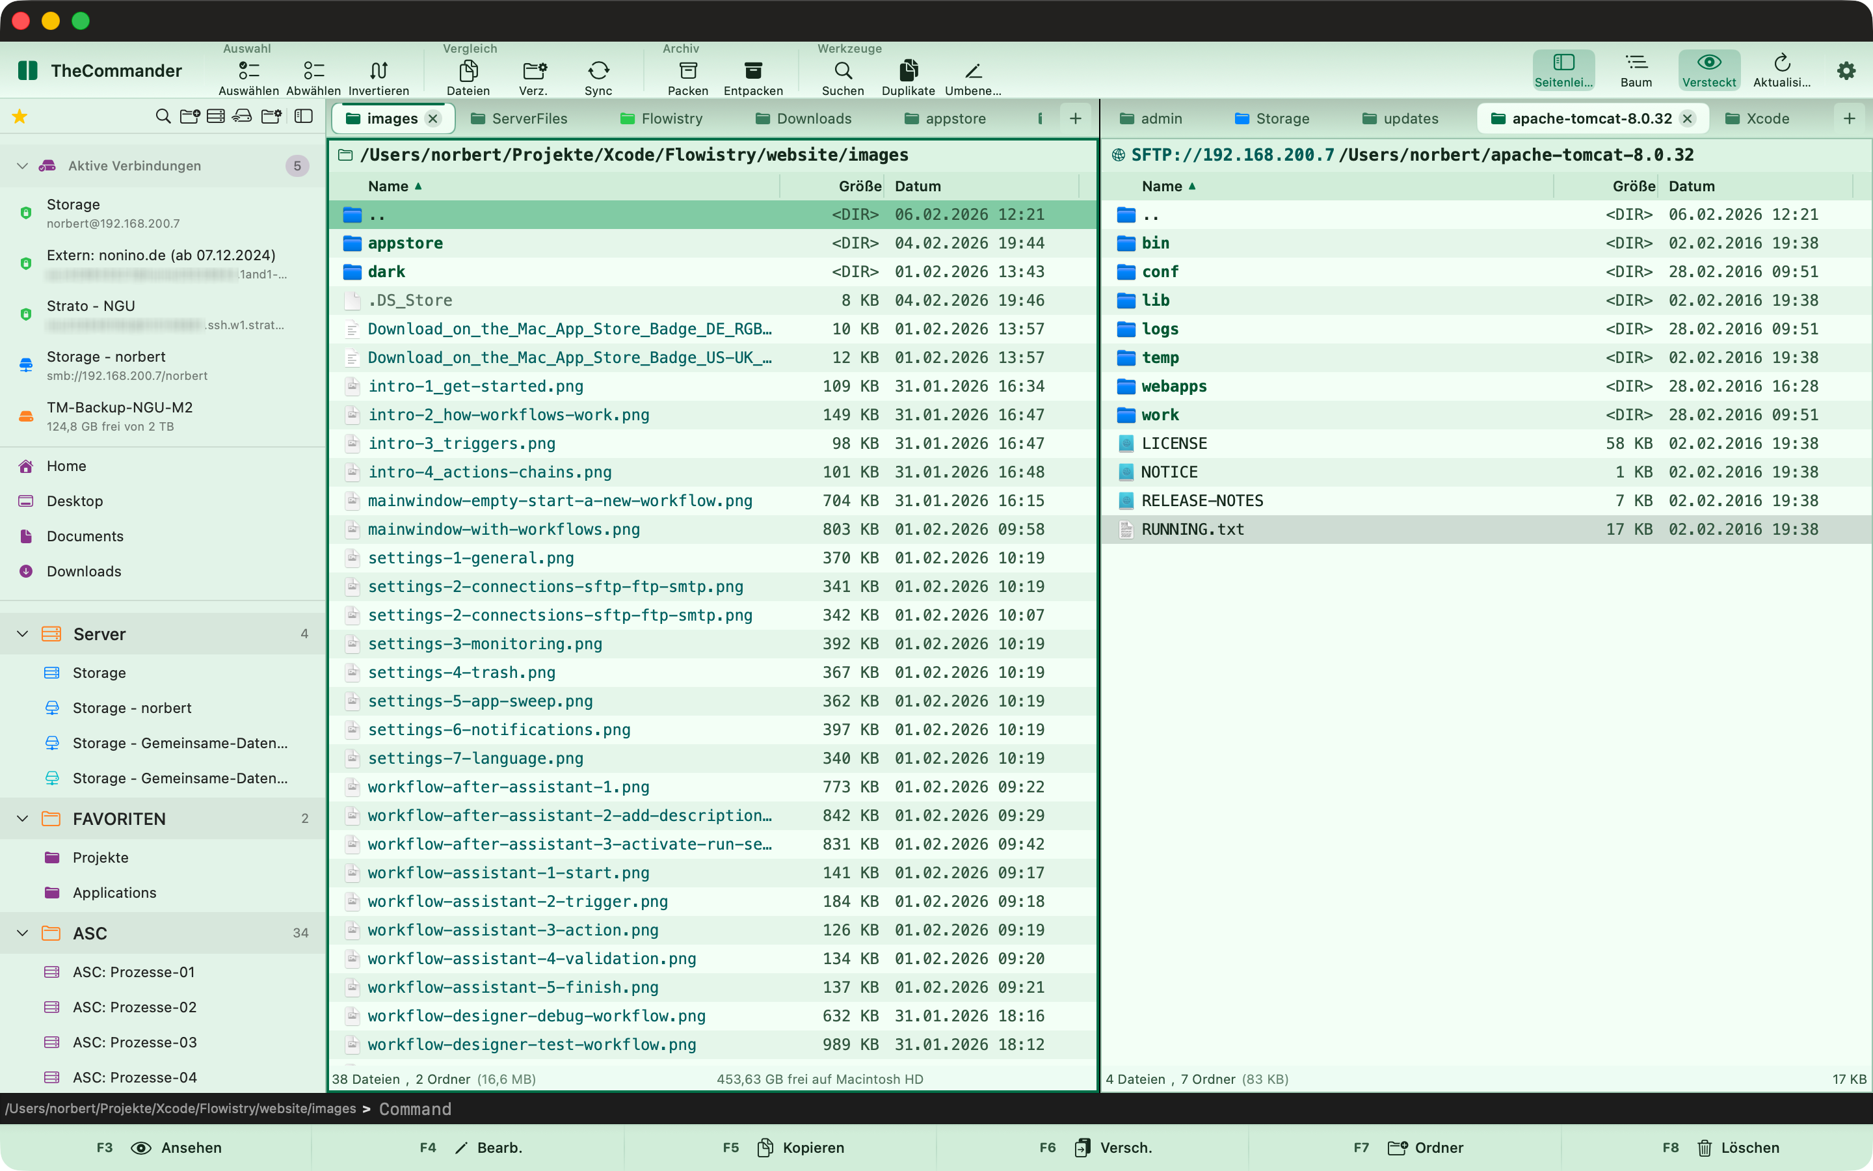Collapse the FAVORITEN section
The height and width of the screenshot is (1171, 1873).
21,818
